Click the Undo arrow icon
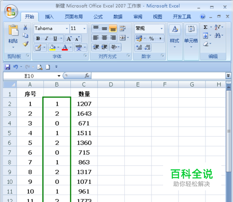The width and height of the screenshot is (233, 202). coord(15,67)
